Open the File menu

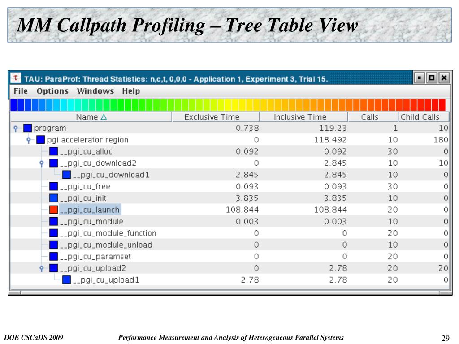(21, 91)
